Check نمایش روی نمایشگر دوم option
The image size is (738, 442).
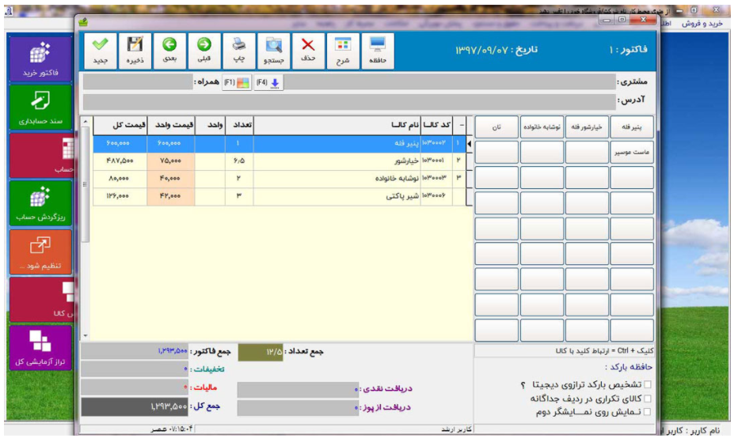(x=649, y=412)
